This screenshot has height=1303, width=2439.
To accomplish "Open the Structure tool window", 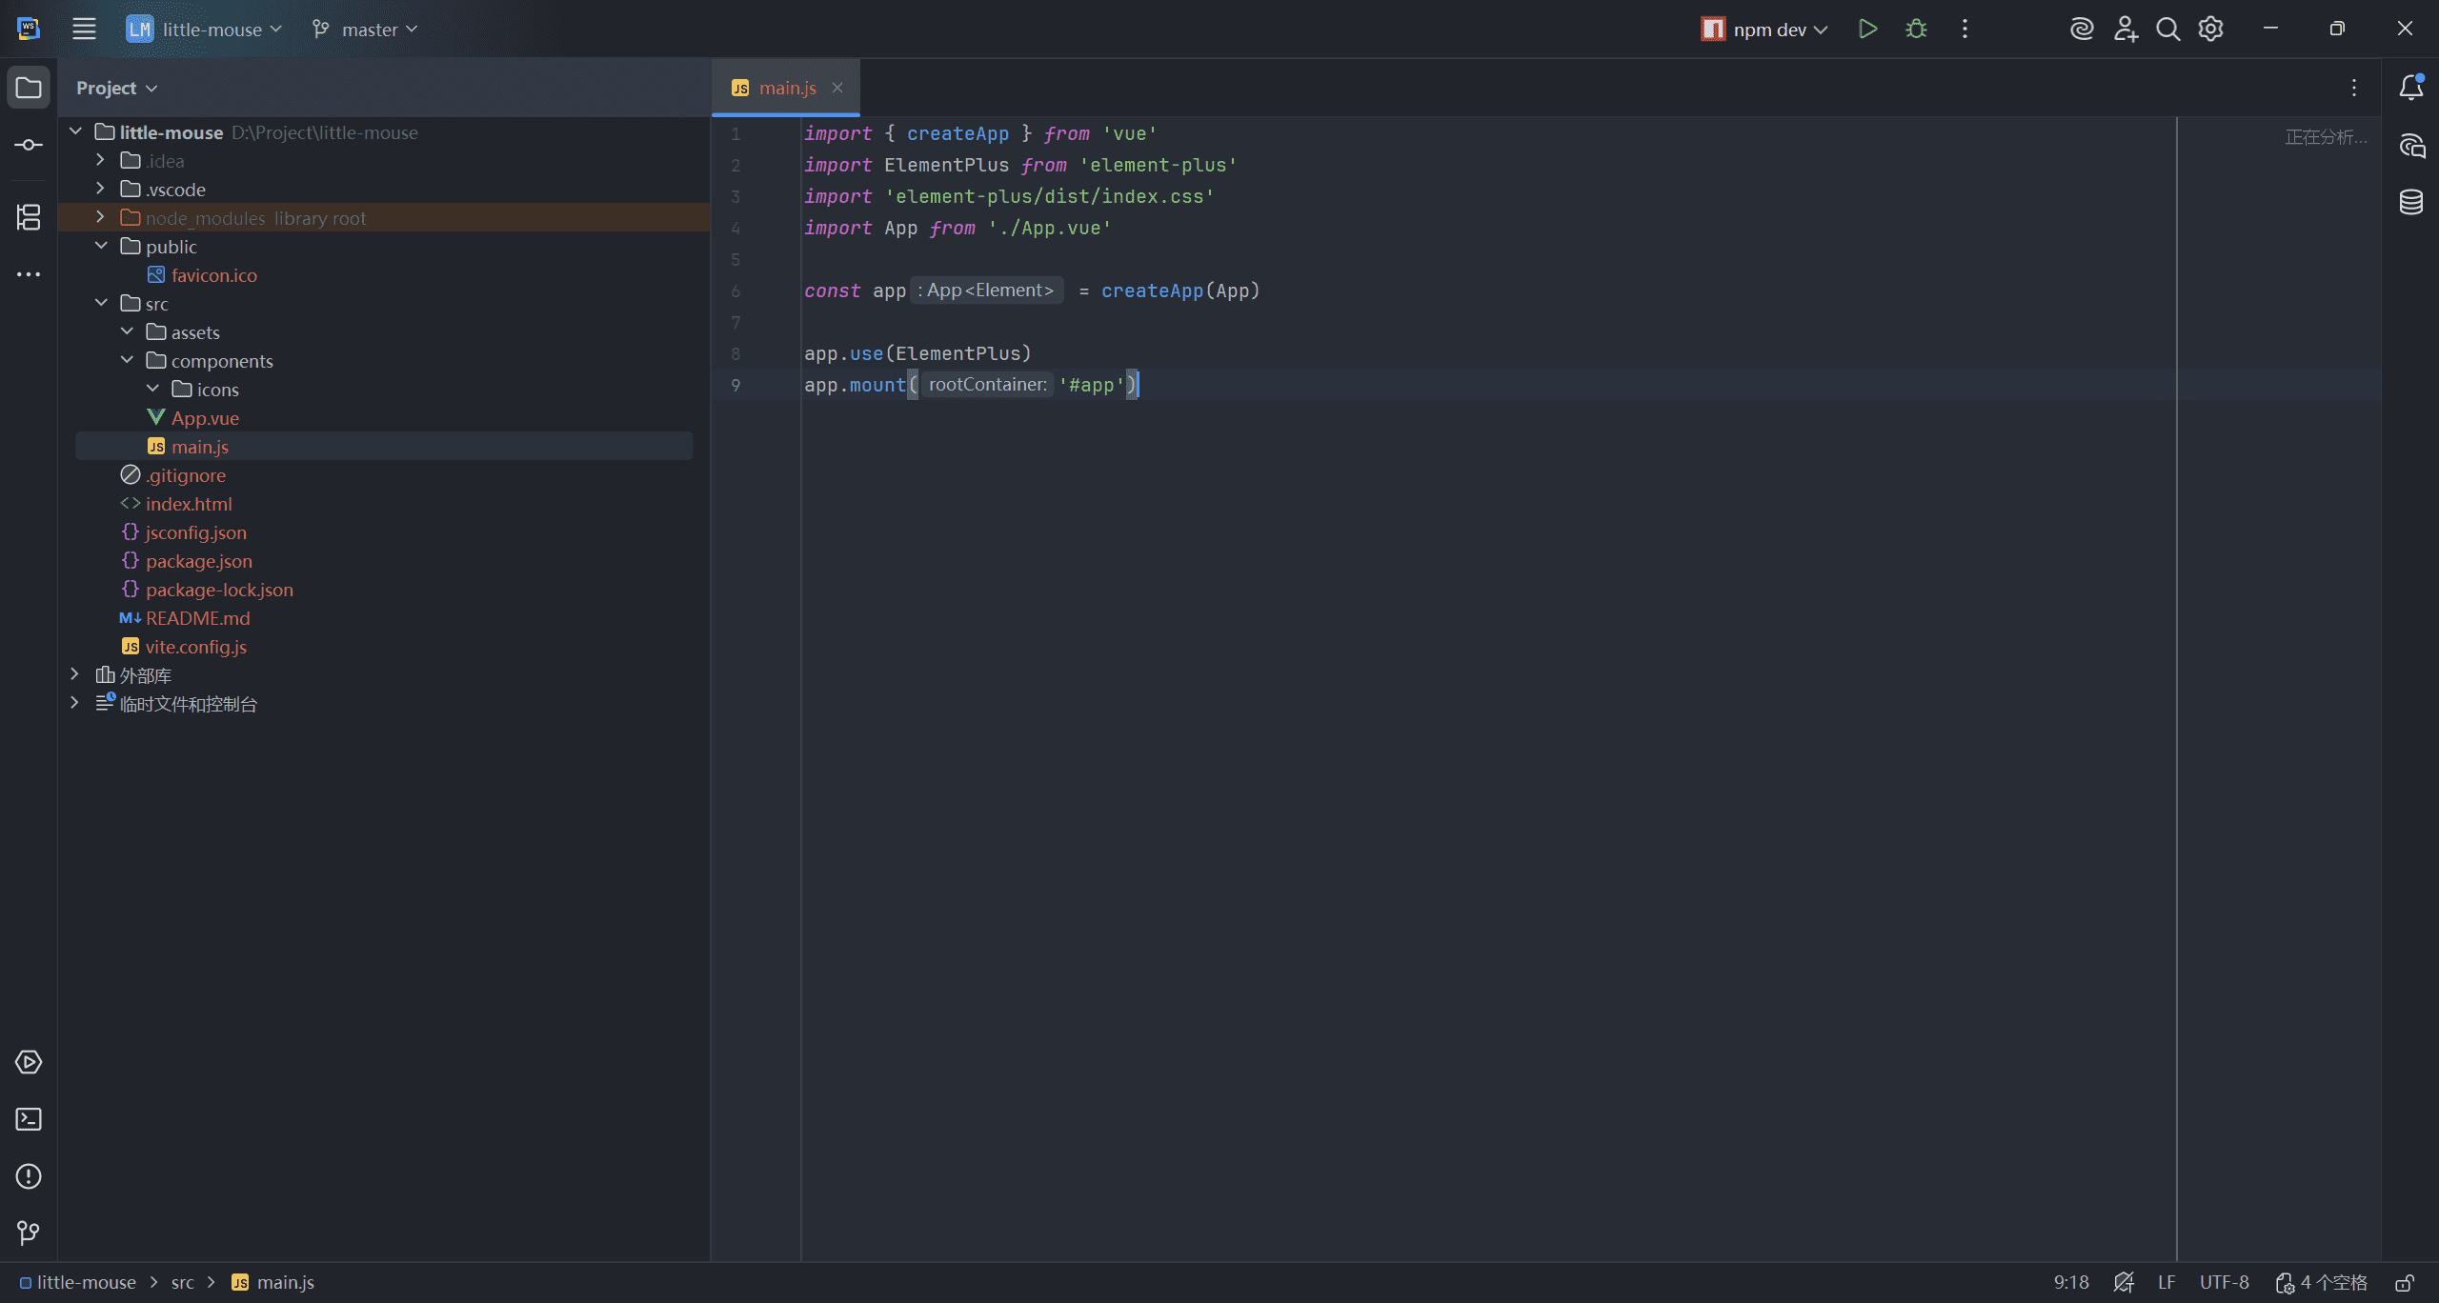I will coord(29,217).
